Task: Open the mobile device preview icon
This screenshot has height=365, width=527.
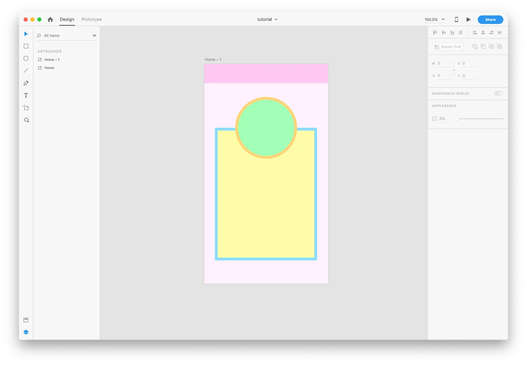Action: pos(456,19)
